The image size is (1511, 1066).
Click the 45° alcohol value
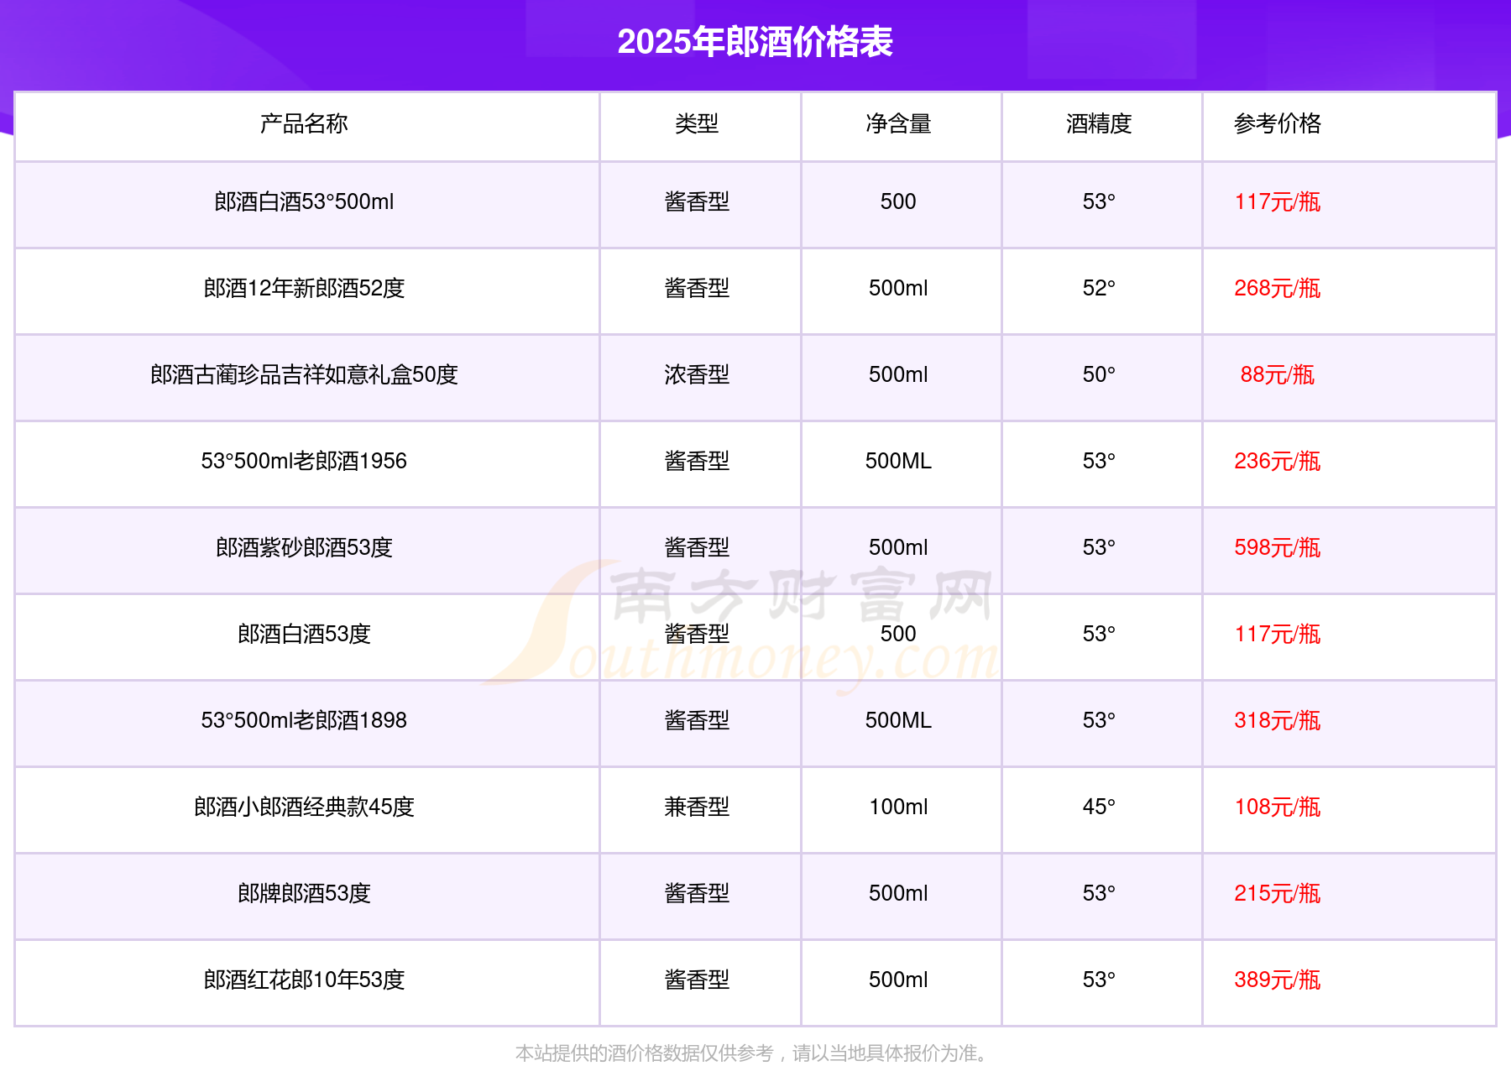(1099, 807)
